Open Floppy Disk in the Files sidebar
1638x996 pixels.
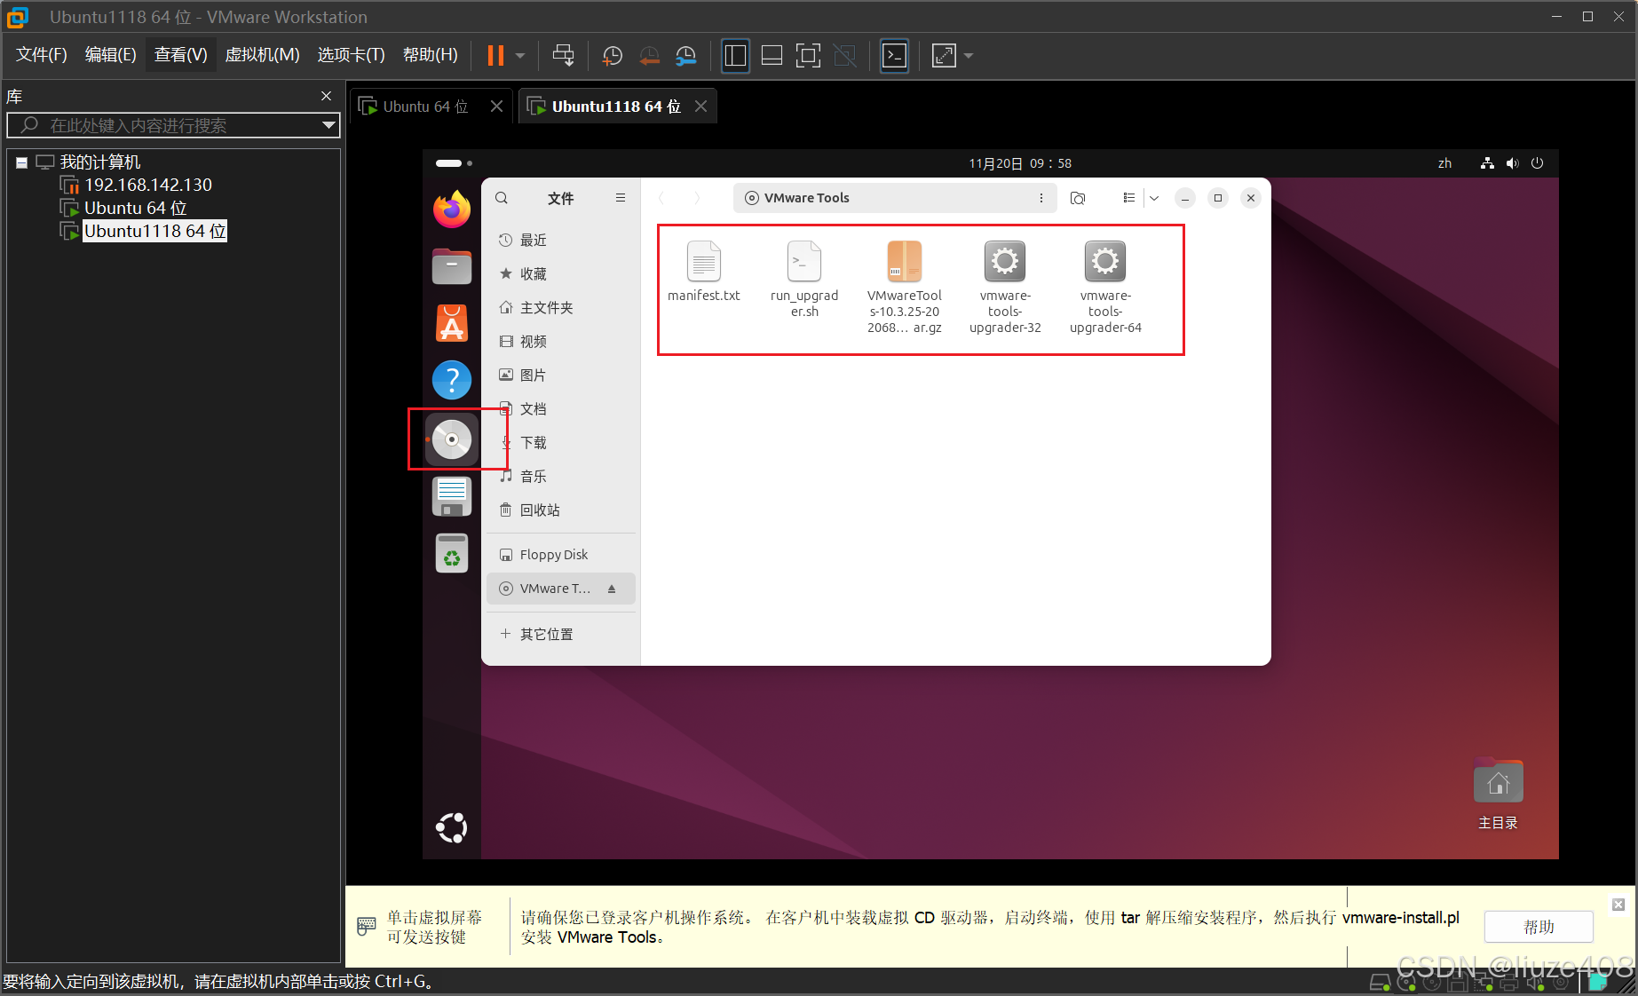[x=561, y=555]
